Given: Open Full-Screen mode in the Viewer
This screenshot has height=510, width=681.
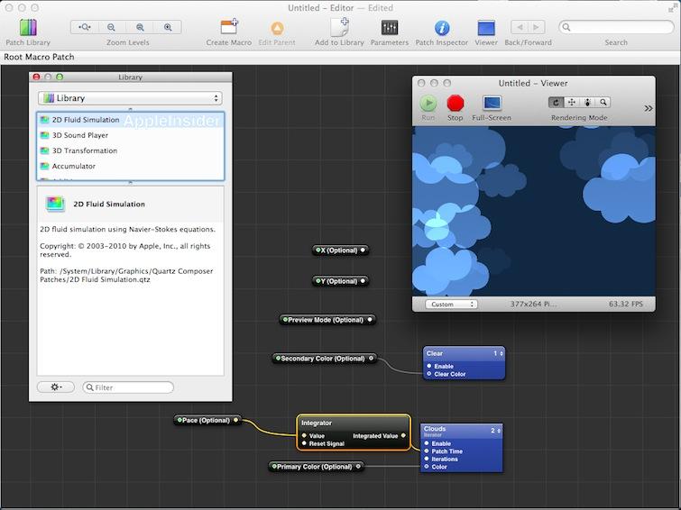Looking at the screenshot, I should click(492, 104).
